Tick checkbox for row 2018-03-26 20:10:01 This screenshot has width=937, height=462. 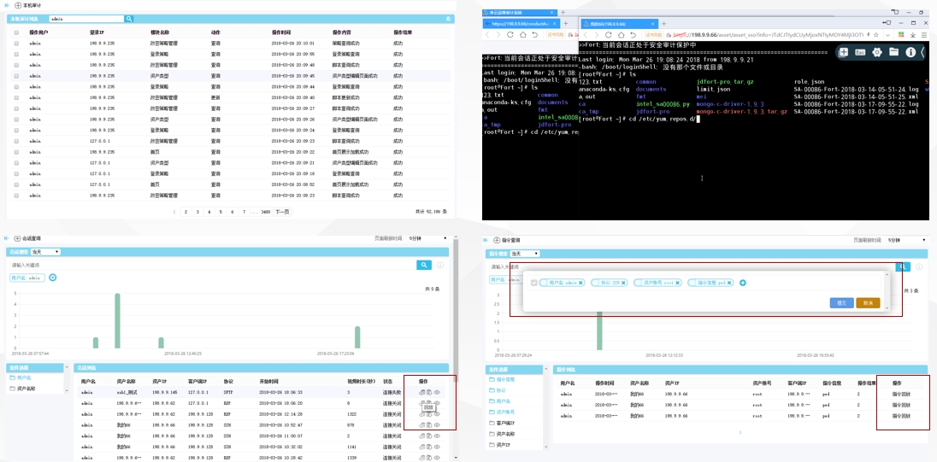click(x=16, y=44)
